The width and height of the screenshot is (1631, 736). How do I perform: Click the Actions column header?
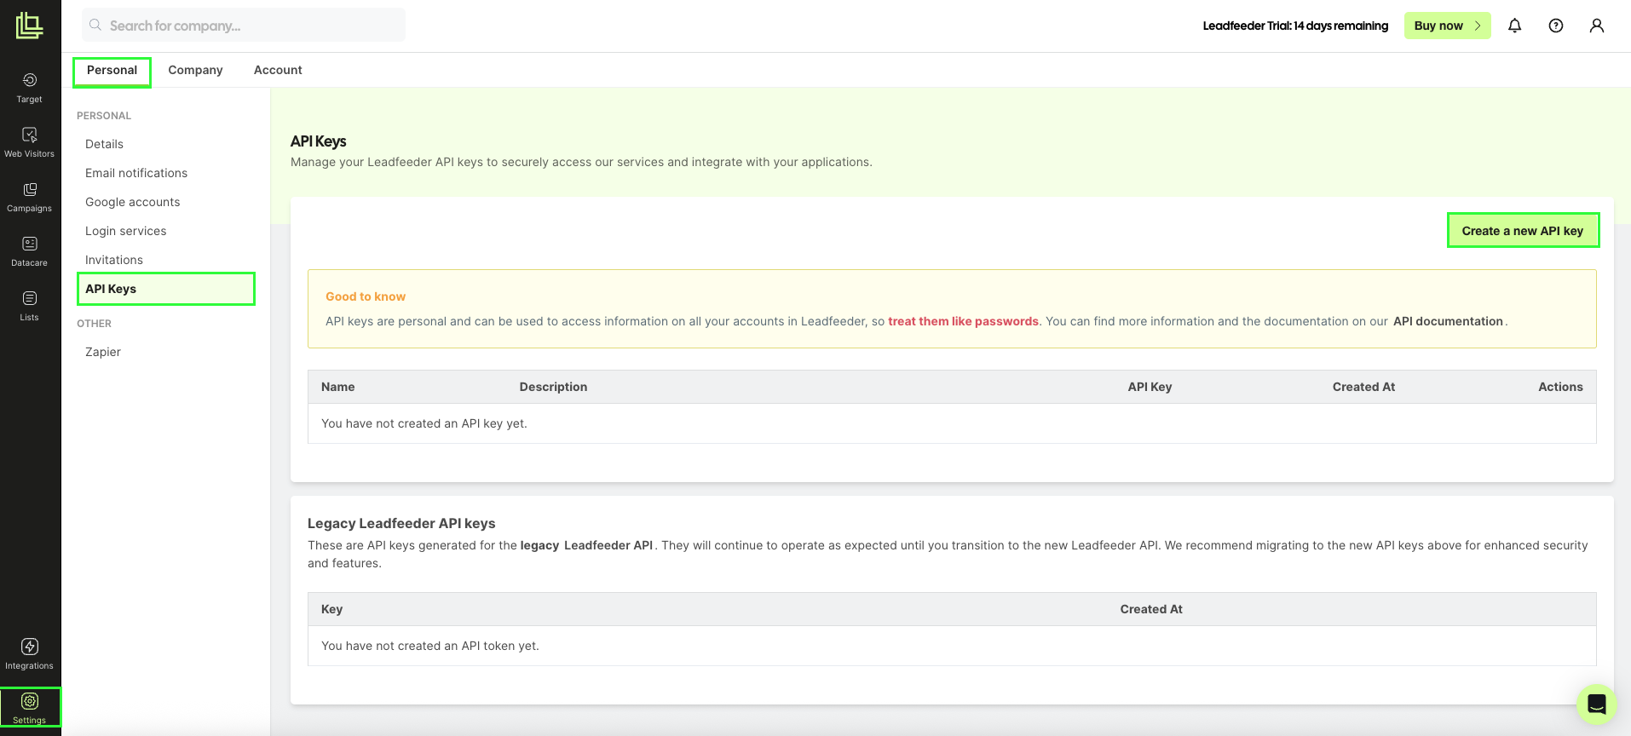[1560, 387]
